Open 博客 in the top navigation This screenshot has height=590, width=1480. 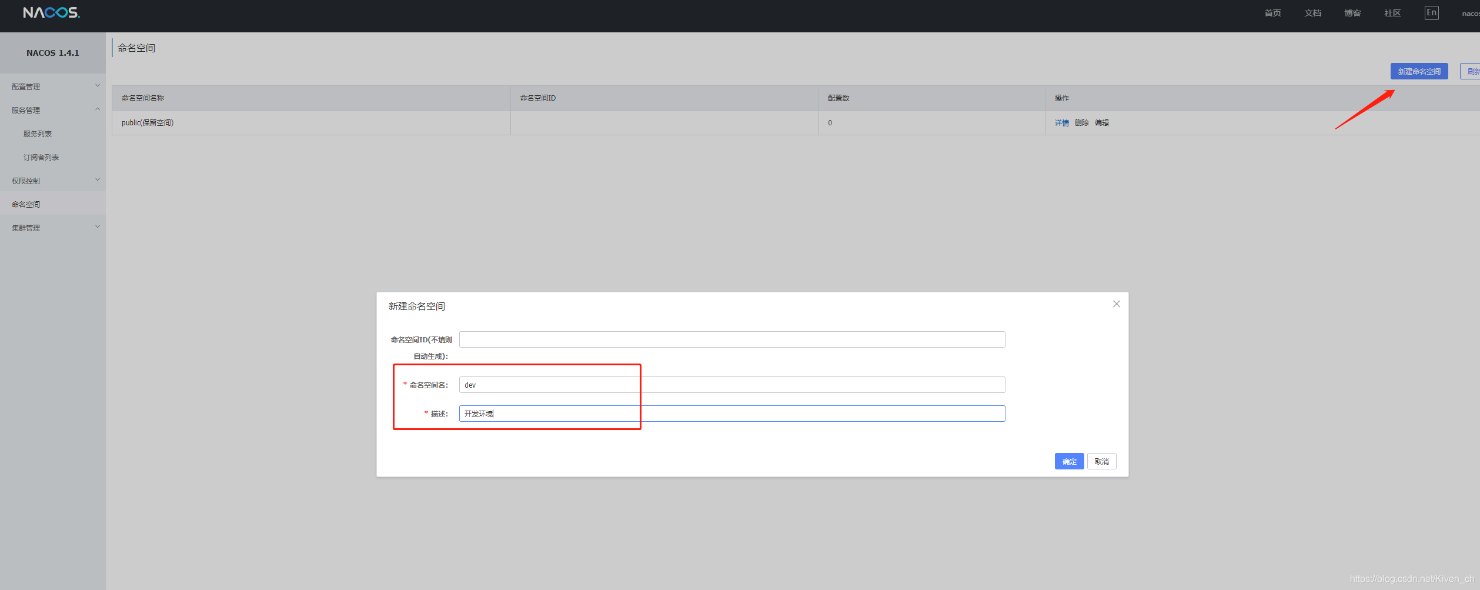[x=1352, y=13]
